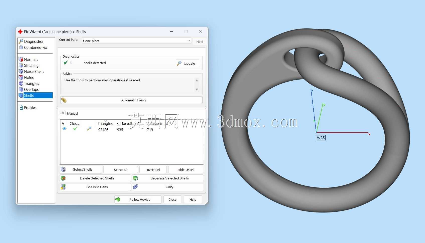Viewport: 425px width, 243px height.
Task: Sort by Clos... column header
Action: (74, 123)
